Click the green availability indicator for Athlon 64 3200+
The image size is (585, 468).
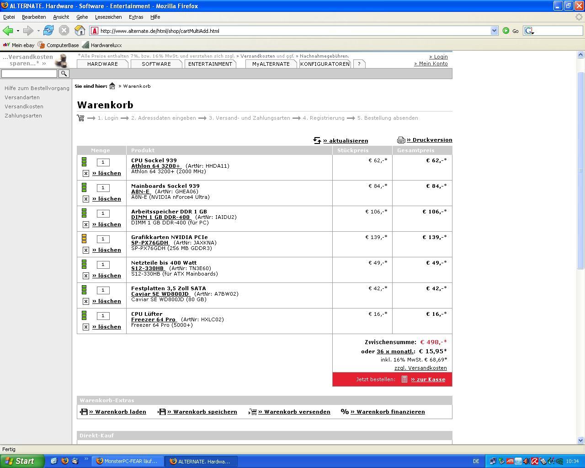tap(84, 161)
